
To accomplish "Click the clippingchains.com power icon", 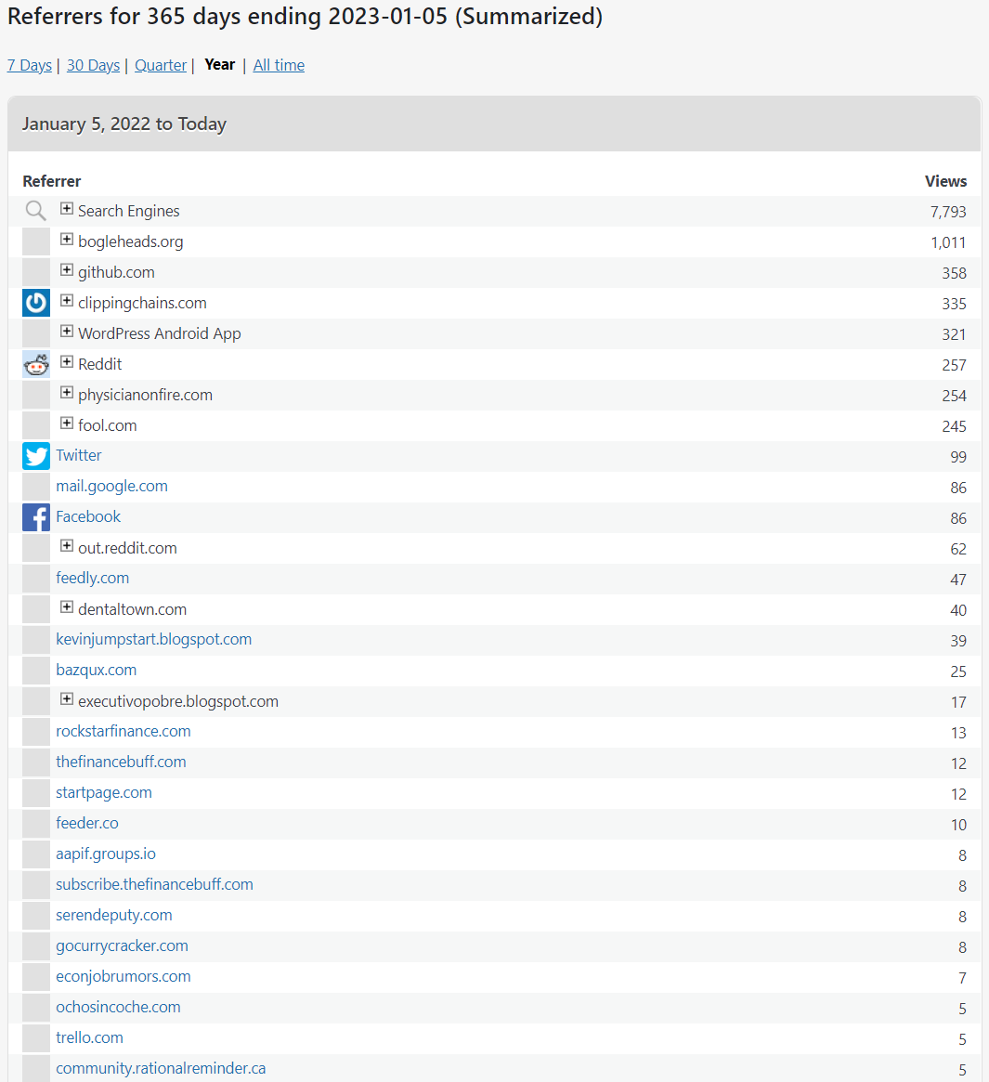I will [x=36, y=303].
